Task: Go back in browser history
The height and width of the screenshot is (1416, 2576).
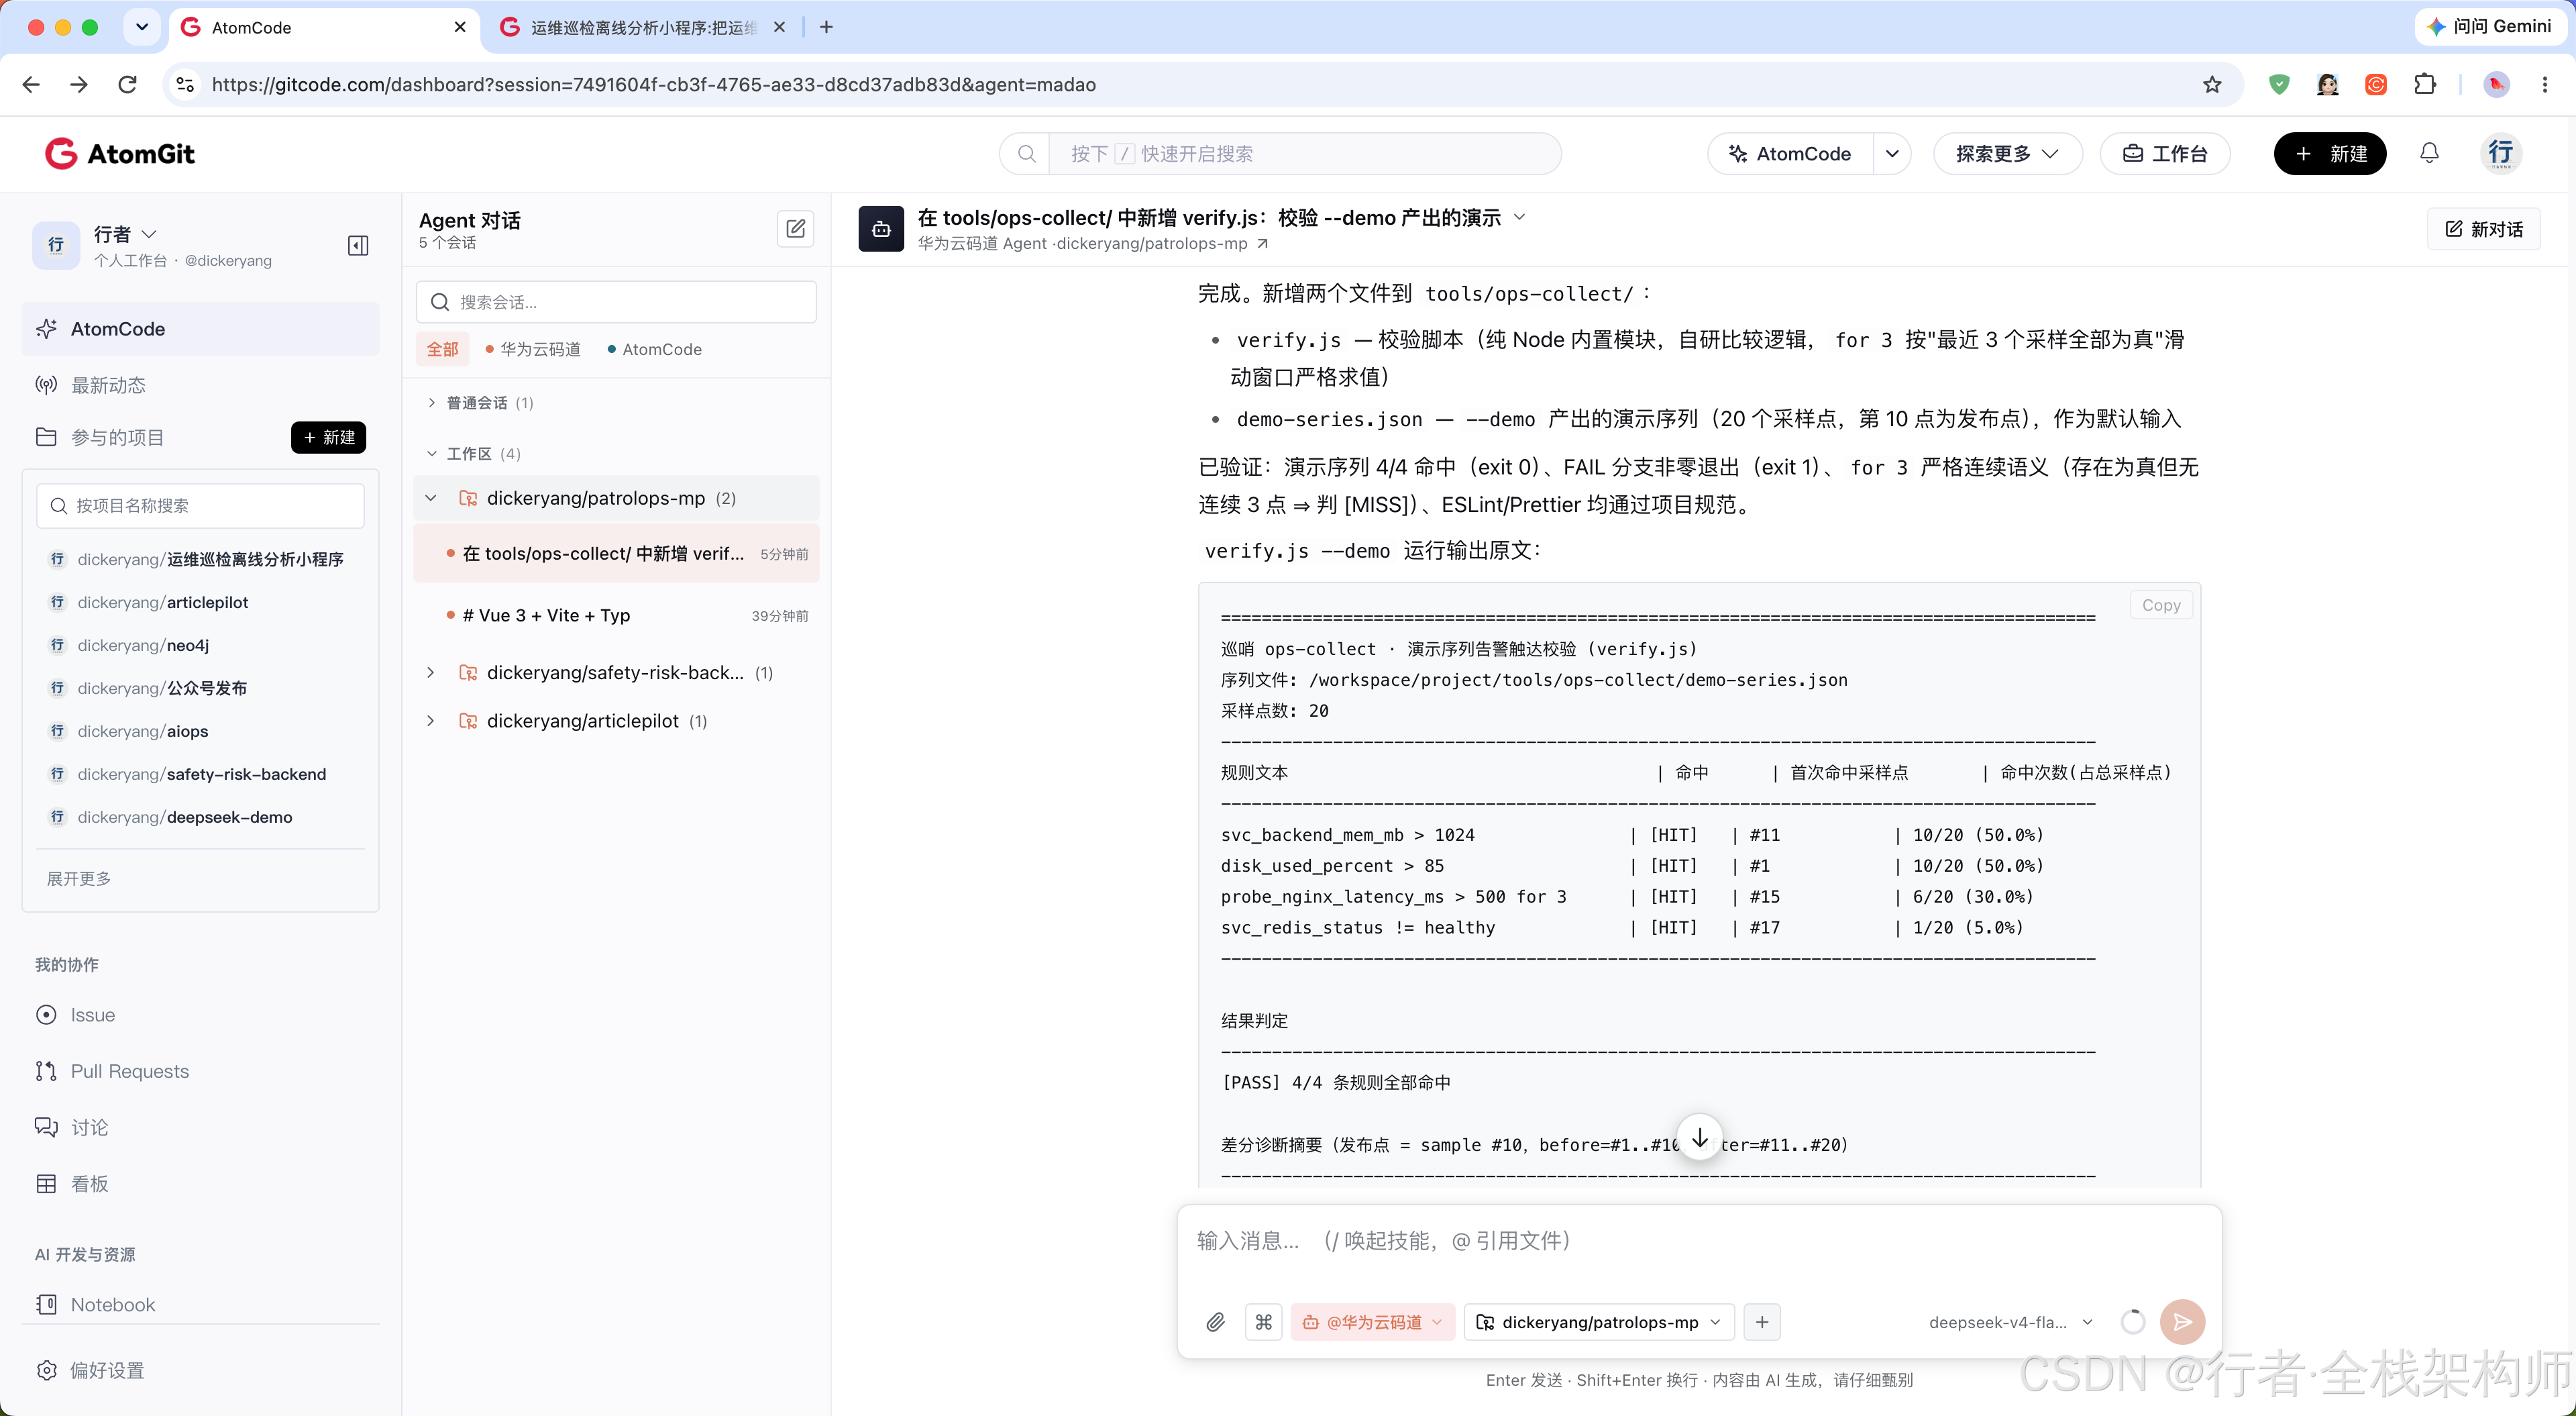Action: [31, 85]
